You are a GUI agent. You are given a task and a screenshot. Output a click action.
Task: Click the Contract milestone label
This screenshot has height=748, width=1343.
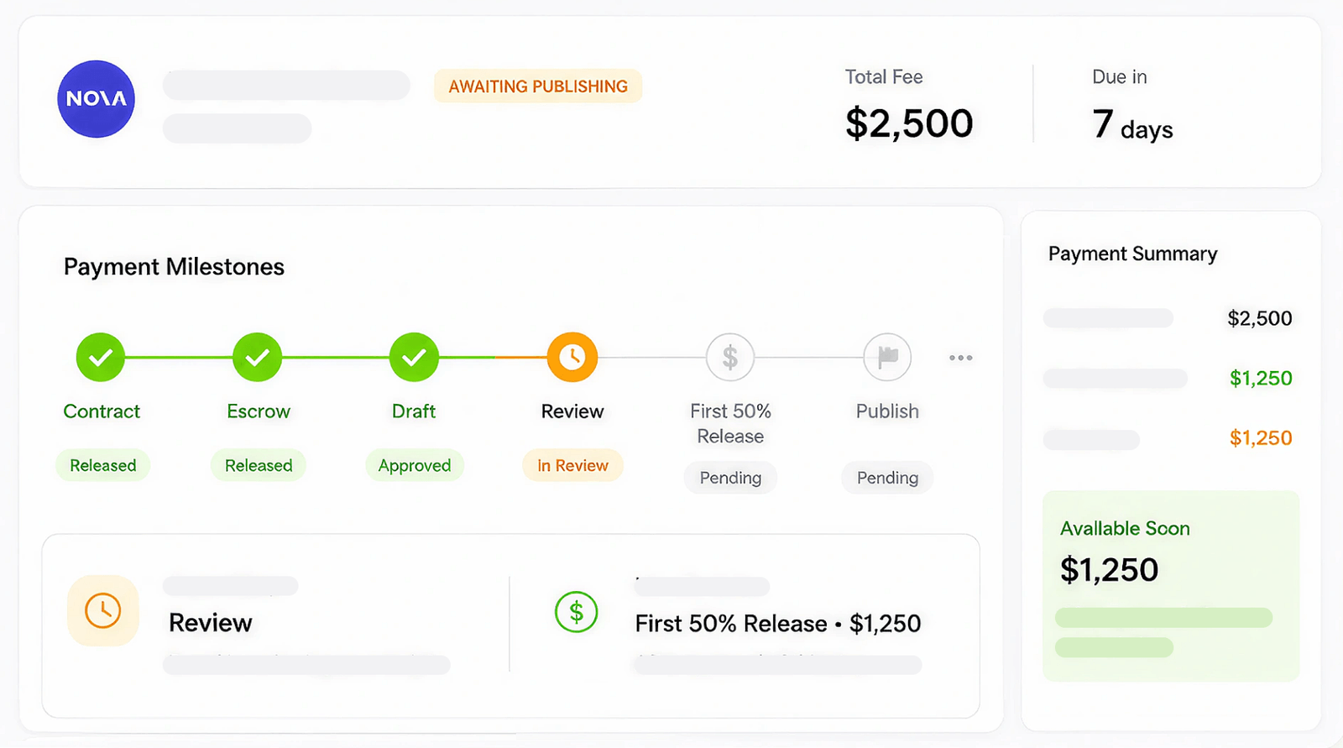(102, 411)
